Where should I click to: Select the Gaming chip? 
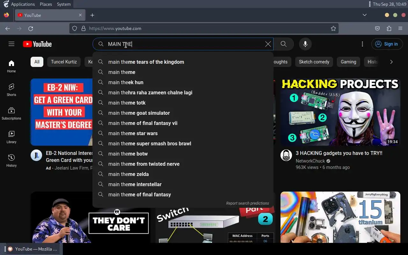pos(348,62)
